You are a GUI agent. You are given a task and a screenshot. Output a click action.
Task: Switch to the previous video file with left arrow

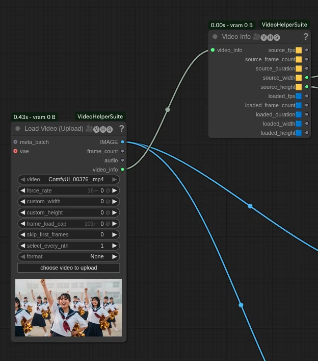click(x=23, y=179)
